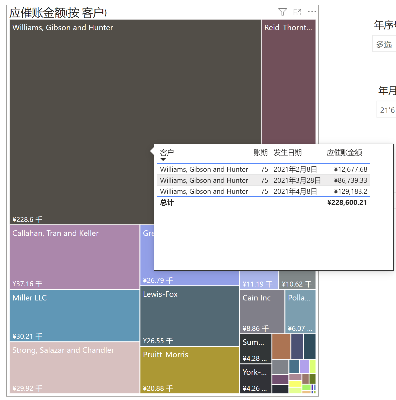
Task: Click the 2021年2月8日 date cell
Action: 295,169
